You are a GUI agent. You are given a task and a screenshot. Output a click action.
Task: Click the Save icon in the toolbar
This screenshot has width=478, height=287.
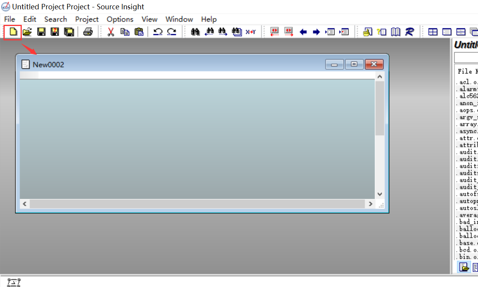(40, 32)
